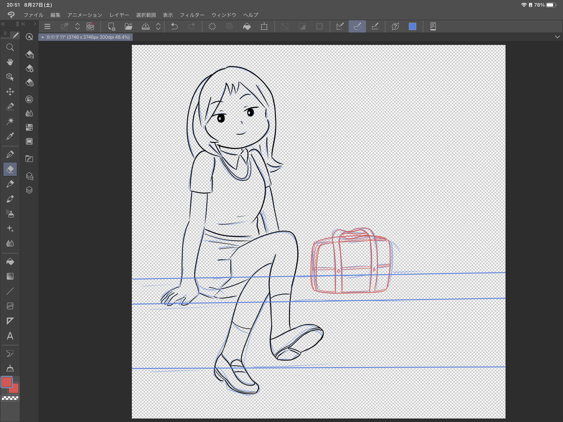Select the Zoom magnifier tool
This screenshot has height=422, width=563.
(10, 47)
